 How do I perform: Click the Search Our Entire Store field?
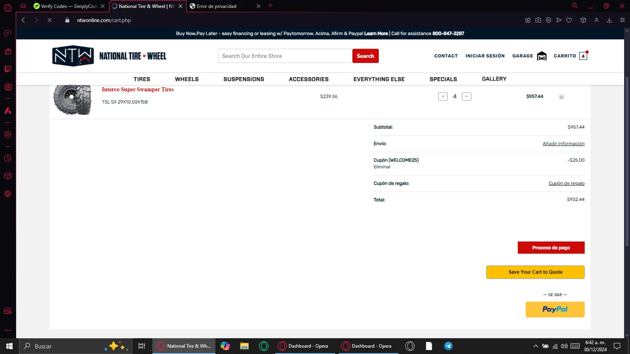click(285, 56)
